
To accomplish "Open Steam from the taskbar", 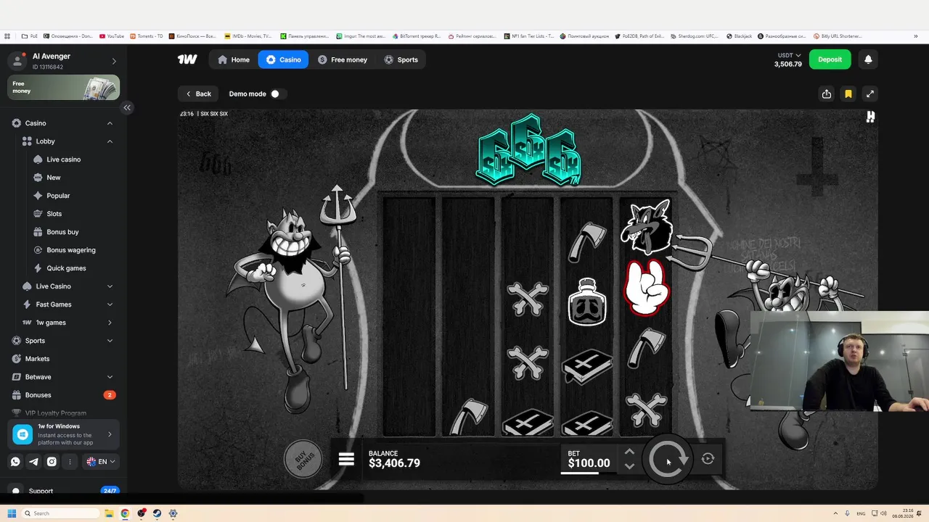I will (x=157, y=513).
